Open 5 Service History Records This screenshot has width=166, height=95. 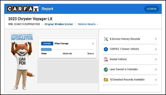pyautogui.click(x=130, y=39)
